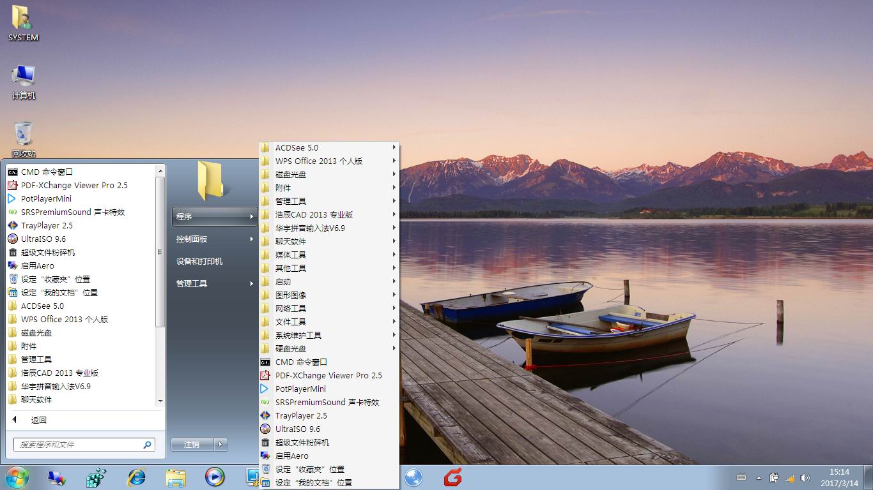
Task: Click the clock showing 15:14
Action: 839,477
